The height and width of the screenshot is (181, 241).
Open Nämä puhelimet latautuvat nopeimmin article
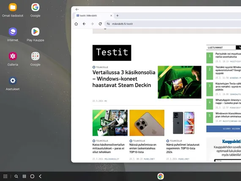(x=183, y=148)
